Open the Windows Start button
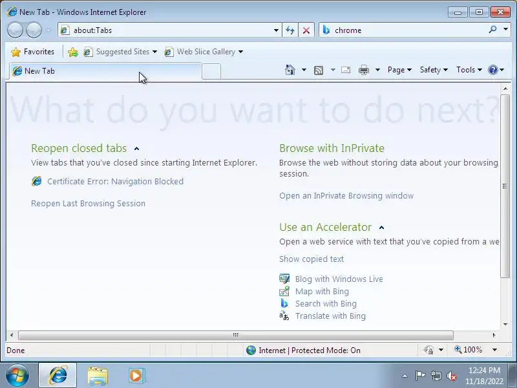Image resolution: width=517 pixels, height=388 pixels. pos(17,376)
